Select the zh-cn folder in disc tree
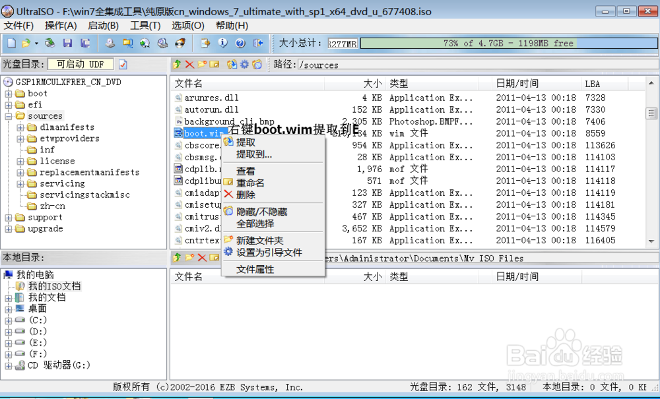Screen dimensions: 660x399 (x=52, y=206)
